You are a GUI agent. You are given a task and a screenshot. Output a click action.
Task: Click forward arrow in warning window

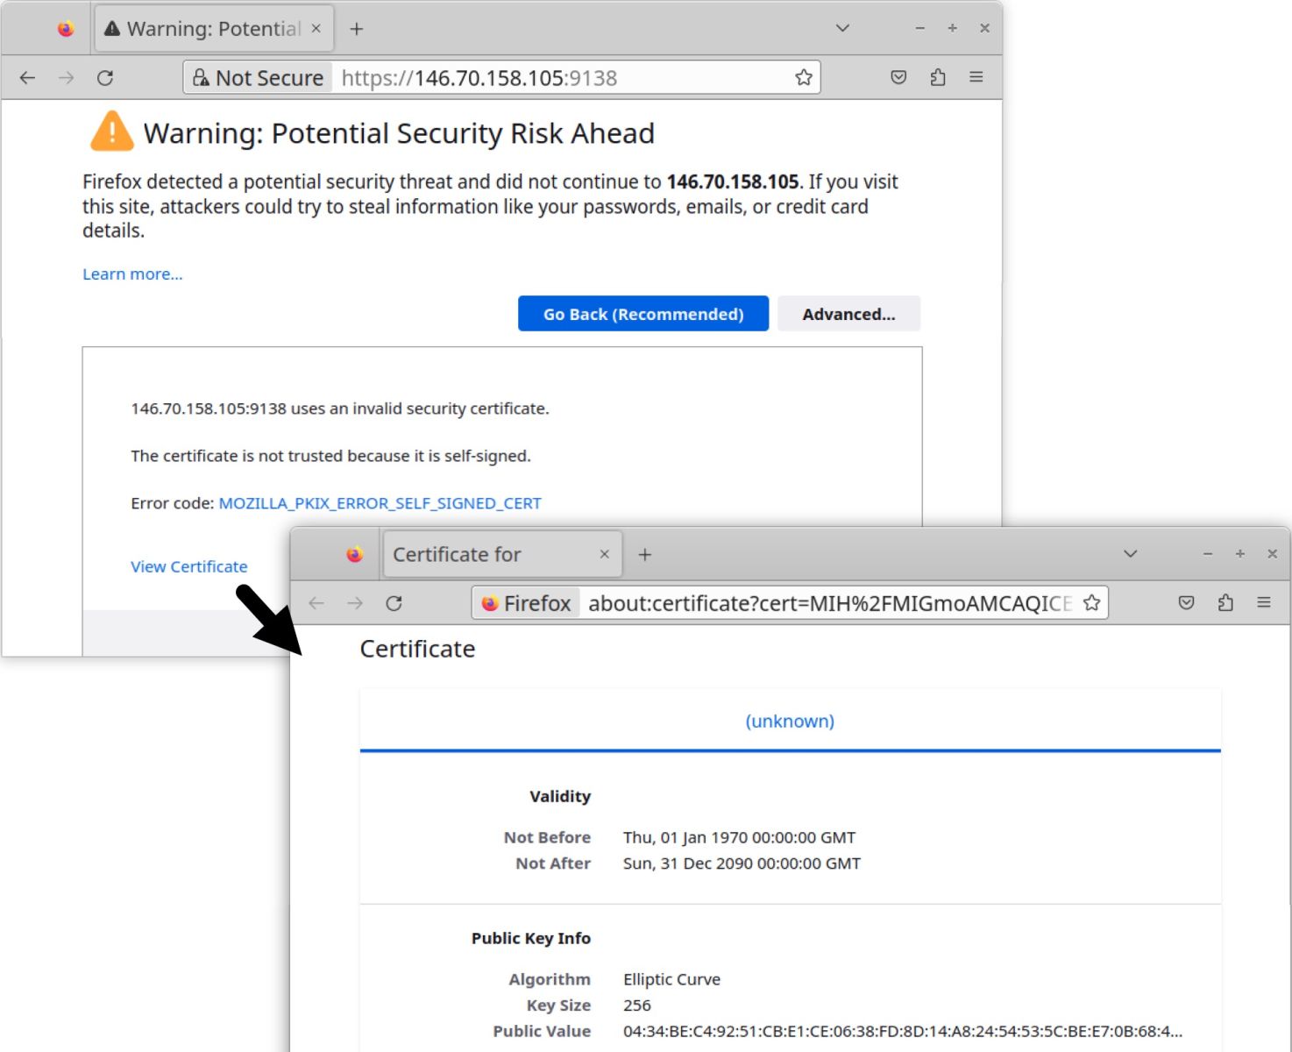[x=67, y=78]
